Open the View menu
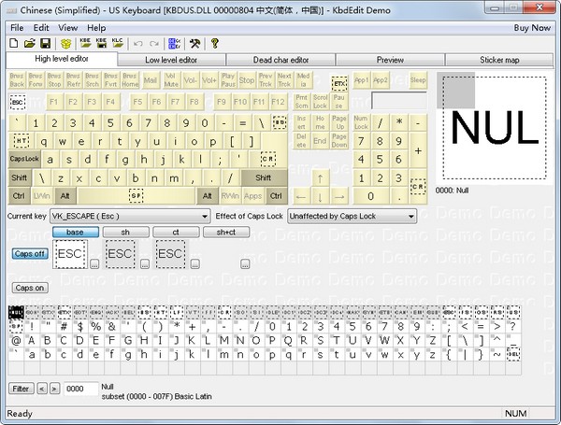This screenshot has height=425, width=561. 68,28
